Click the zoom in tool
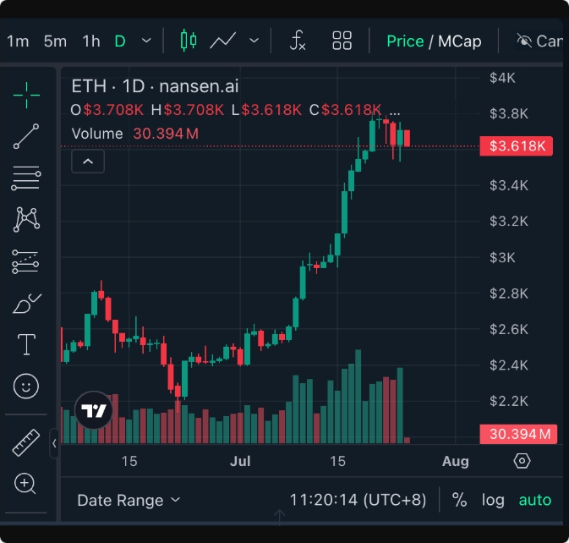Screen dimensions: 569x543 [x=26, y=484]
